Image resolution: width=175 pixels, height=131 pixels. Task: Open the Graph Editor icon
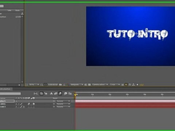click(70, 94)
